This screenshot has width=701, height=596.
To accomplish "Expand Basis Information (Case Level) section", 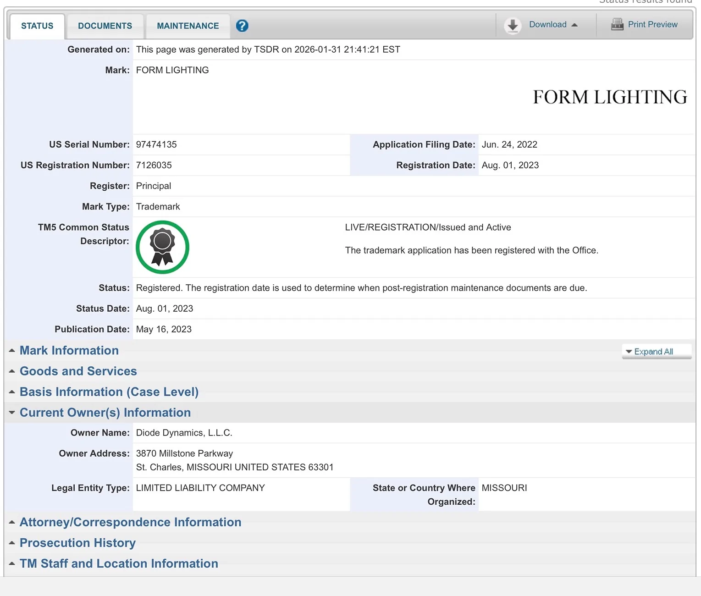I will (109, 392).
